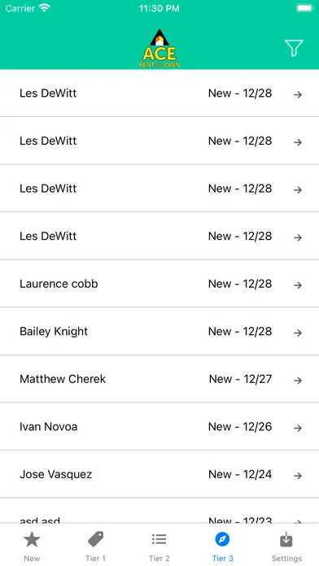319x566 pixels.
Task: Select the star icon for New tab
Action: 32,540
